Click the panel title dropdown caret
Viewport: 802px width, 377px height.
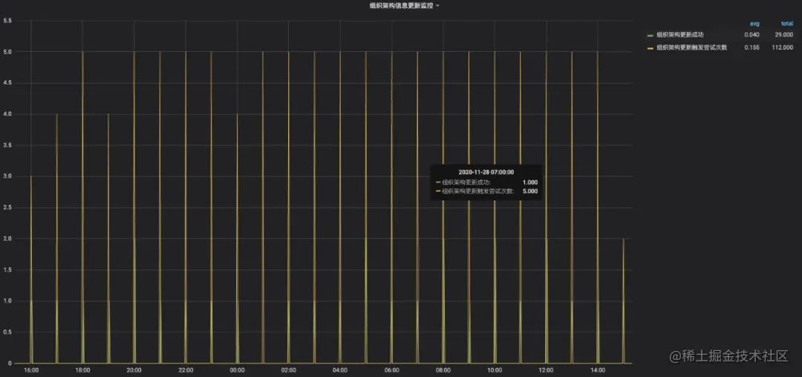(x=437, y=6)
